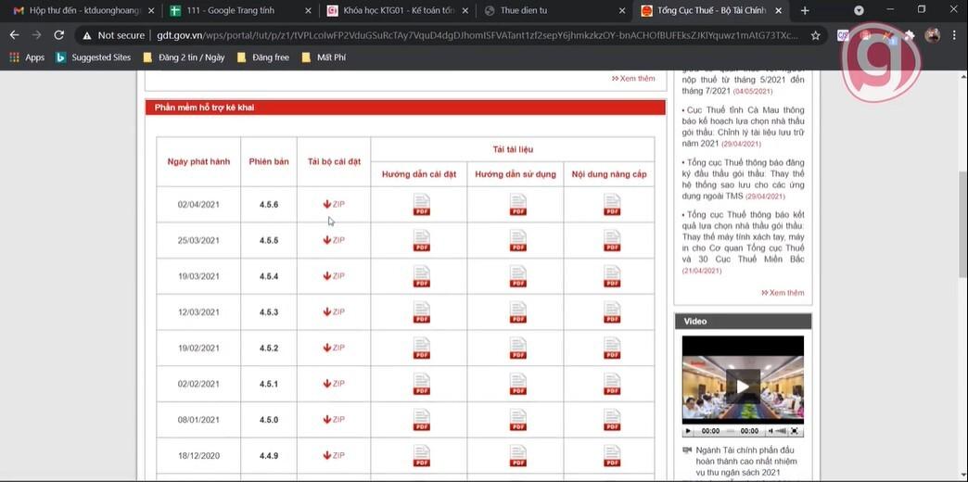Open user guide PDF for version 4.5.3
This screenshot has width=968, height=482.
tap(518, 311)
